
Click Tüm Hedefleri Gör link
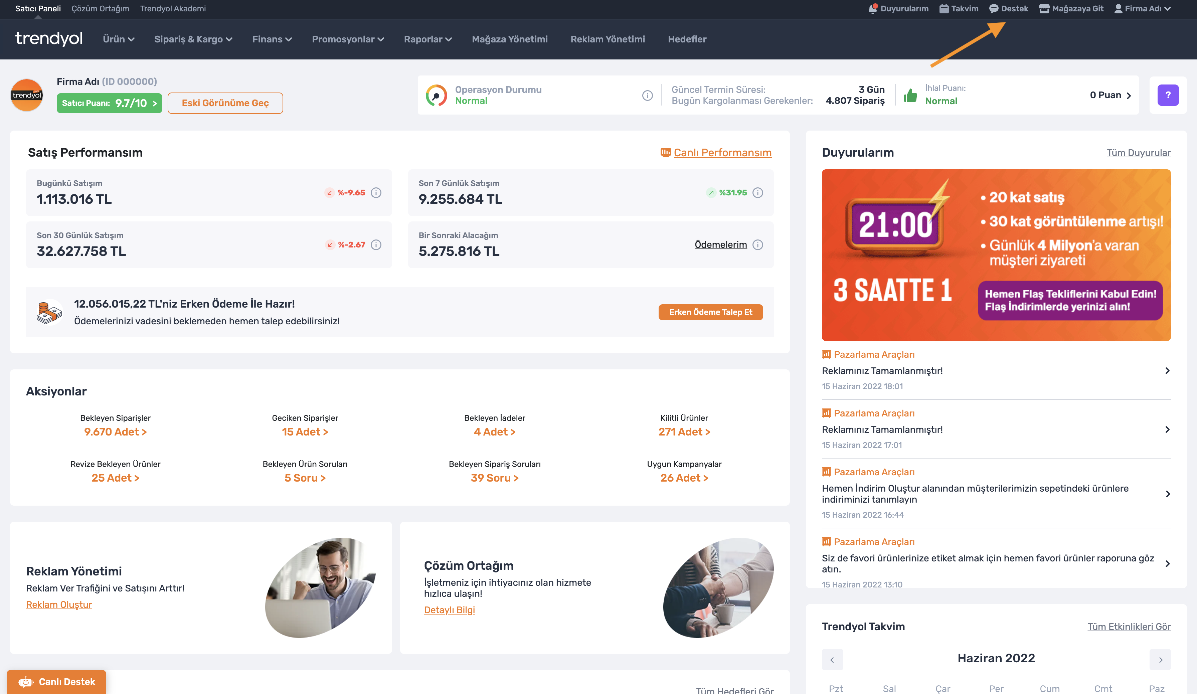(x=735, y=690)
